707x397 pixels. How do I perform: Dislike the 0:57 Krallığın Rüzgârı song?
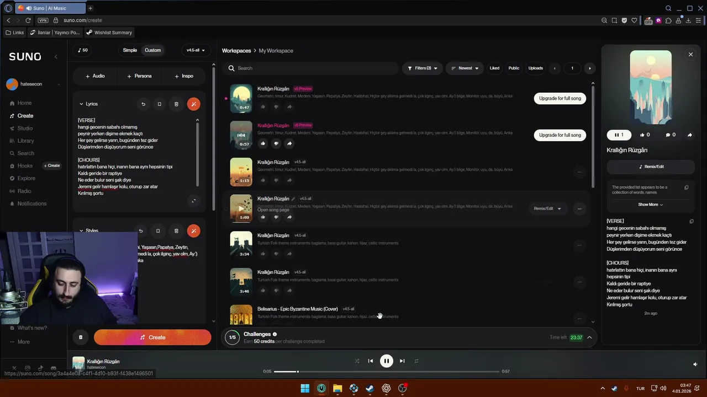coord(276,143)
